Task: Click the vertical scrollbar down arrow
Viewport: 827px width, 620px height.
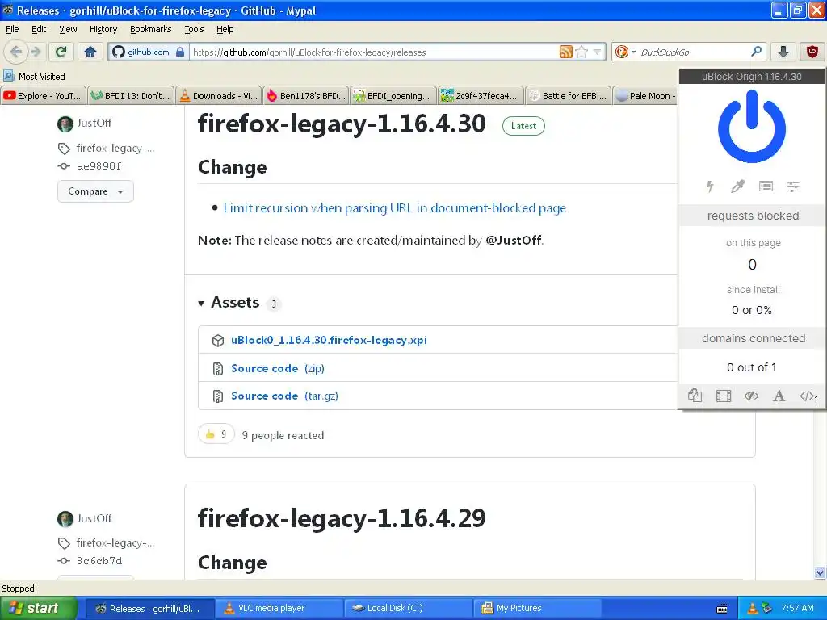Action: pos(820,572)
